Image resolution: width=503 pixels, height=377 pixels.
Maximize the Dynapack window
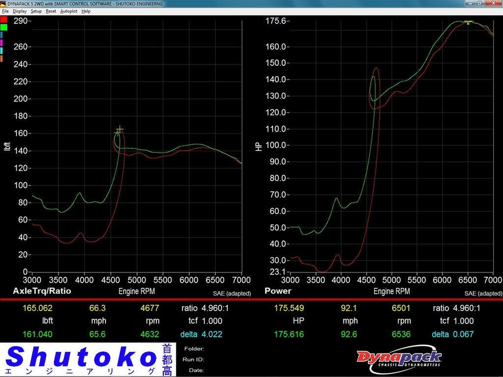pos(480,3)
